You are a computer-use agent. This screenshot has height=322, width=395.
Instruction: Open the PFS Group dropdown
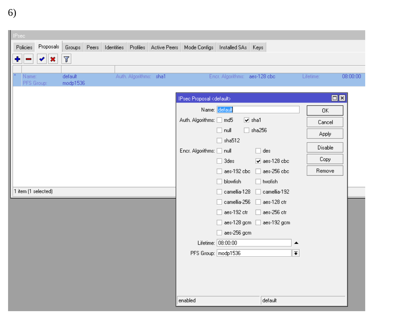coord(296,253)
